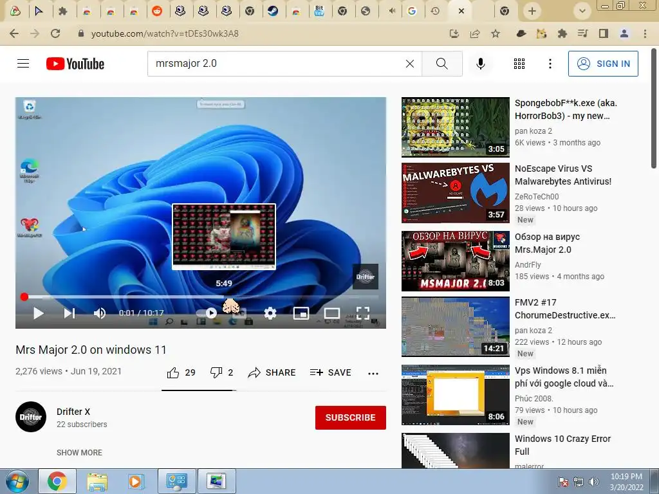Click the system tray volume icon

[593, 482]
